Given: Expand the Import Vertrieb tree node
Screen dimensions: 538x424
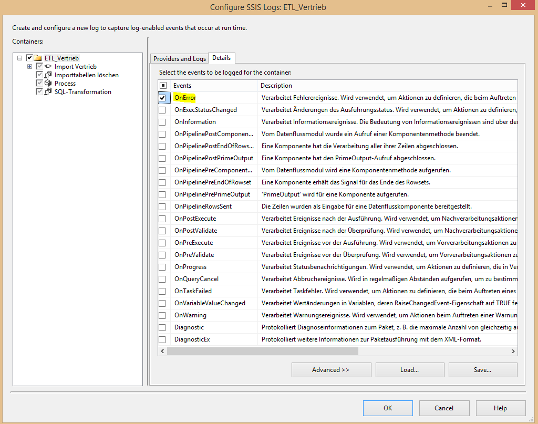Looking at the screenshot, I should coord(30,67).
